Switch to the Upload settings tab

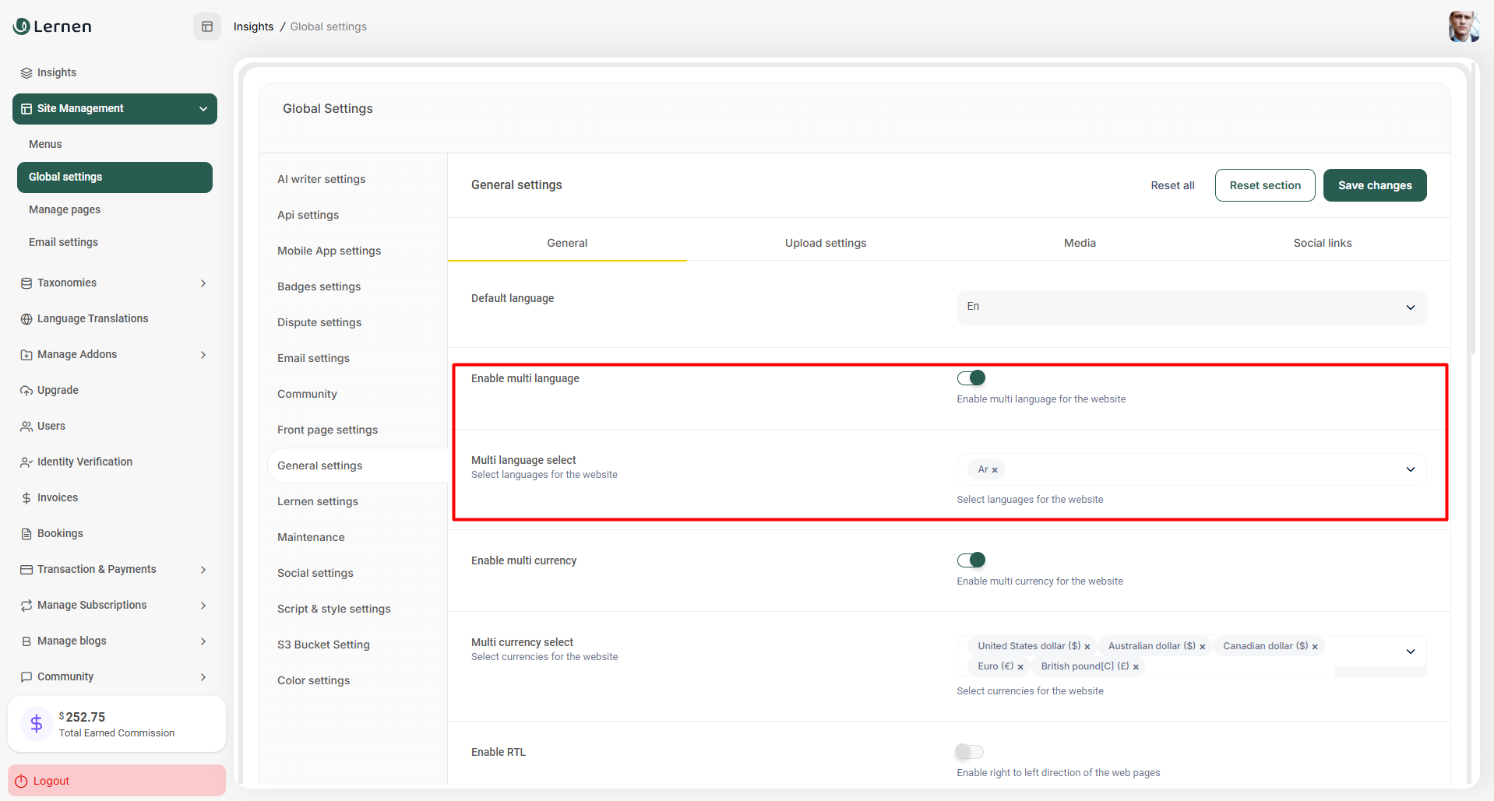click(825, 243)
